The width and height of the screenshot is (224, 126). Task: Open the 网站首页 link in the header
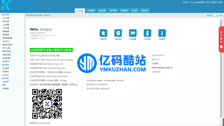[214, 2]
